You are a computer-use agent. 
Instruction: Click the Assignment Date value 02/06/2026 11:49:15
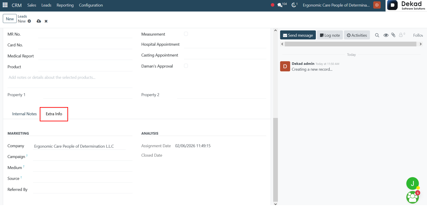(x=193, y=146)
